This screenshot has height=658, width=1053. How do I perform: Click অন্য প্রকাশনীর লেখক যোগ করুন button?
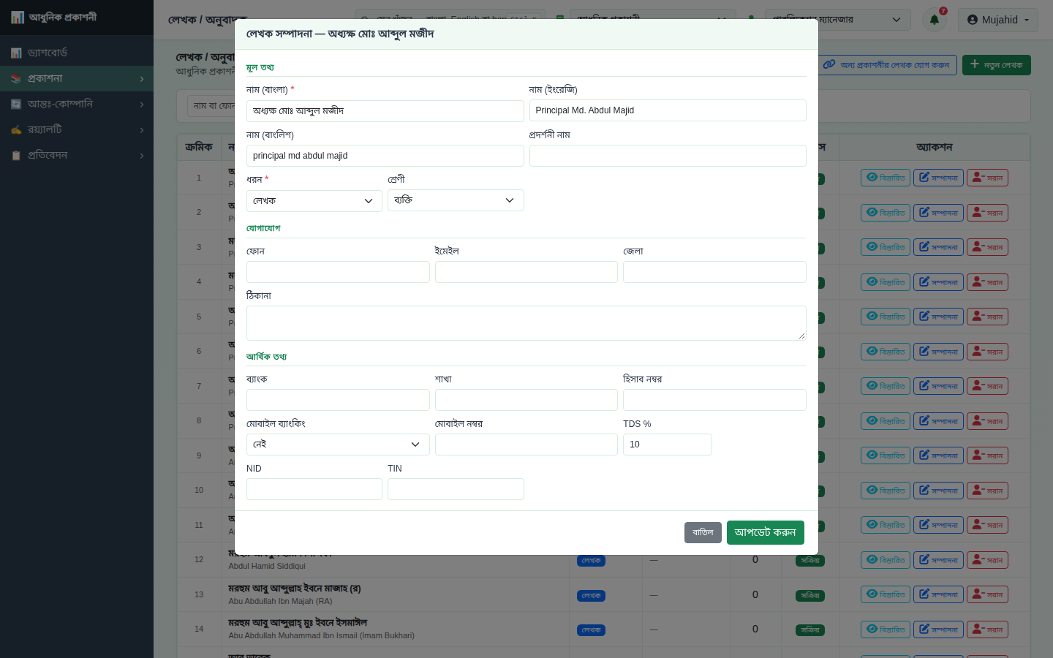click(886, 65)
